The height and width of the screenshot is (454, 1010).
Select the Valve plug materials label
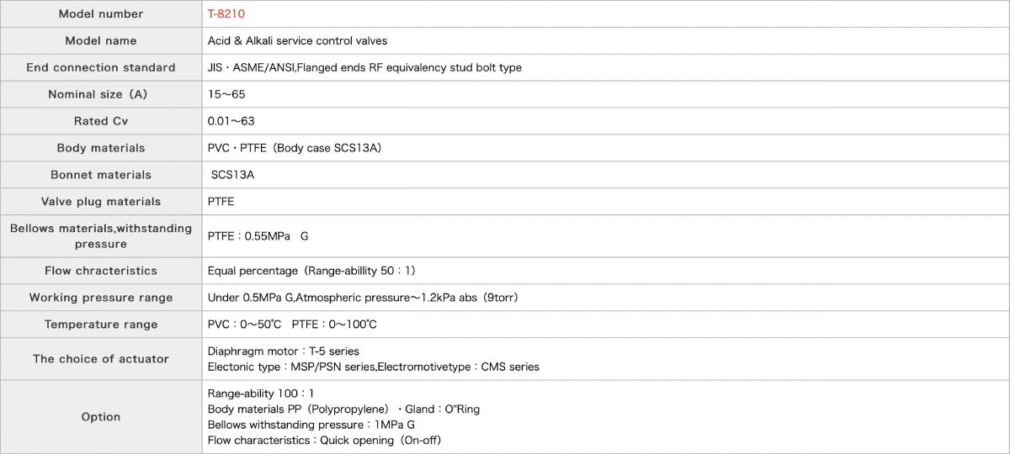(101, 202)
